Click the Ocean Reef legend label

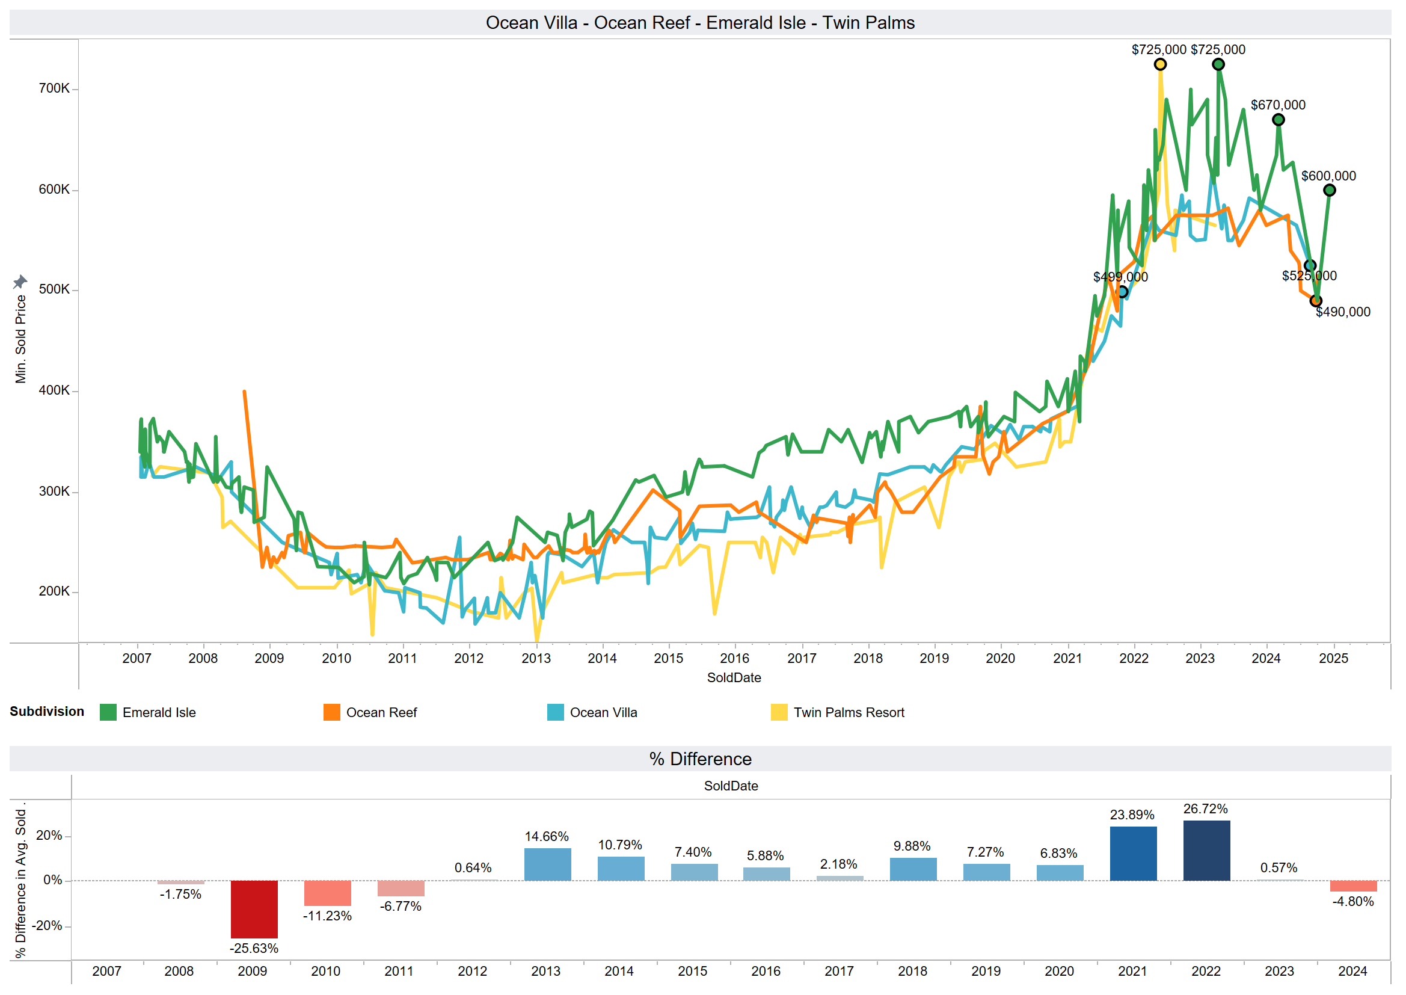pyautogui.click(x=381, y=712)
